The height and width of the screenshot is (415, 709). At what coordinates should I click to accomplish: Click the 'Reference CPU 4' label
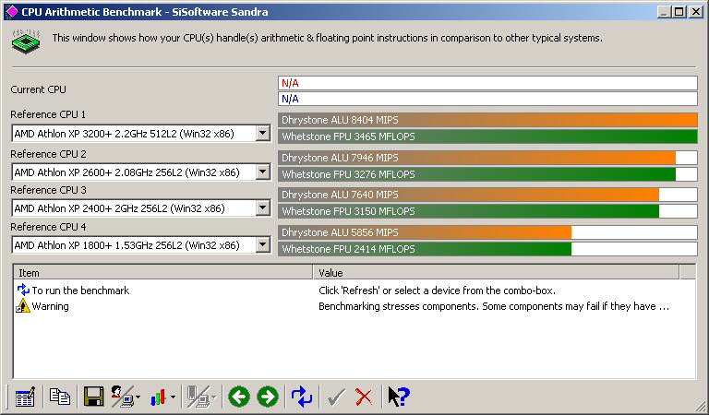(x=48, y=227)
